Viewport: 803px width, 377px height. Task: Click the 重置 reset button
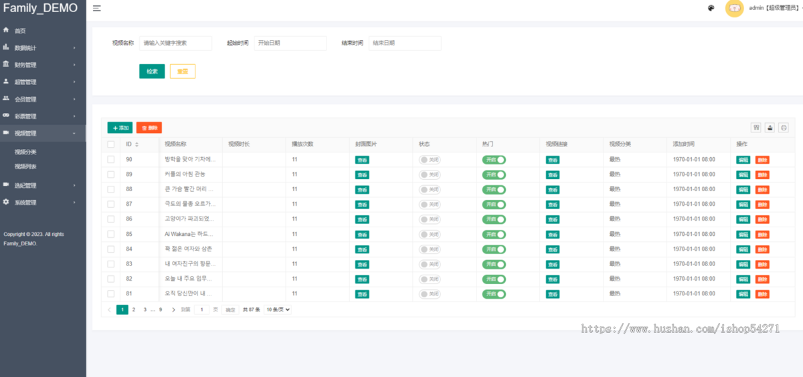pyautogui.click(x=183, y=72)
